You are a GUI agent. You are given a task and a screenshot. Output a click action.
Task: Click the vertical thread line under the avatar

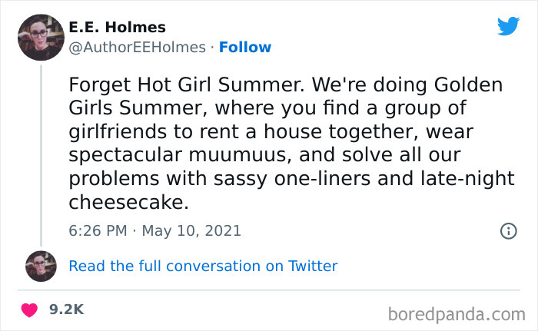[x=41, y=154]
